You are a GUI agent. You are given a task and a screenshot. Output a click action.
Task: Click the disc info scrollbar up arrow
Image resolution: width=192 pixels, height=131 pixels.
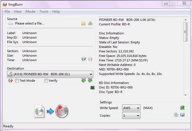tap(185, 20)
